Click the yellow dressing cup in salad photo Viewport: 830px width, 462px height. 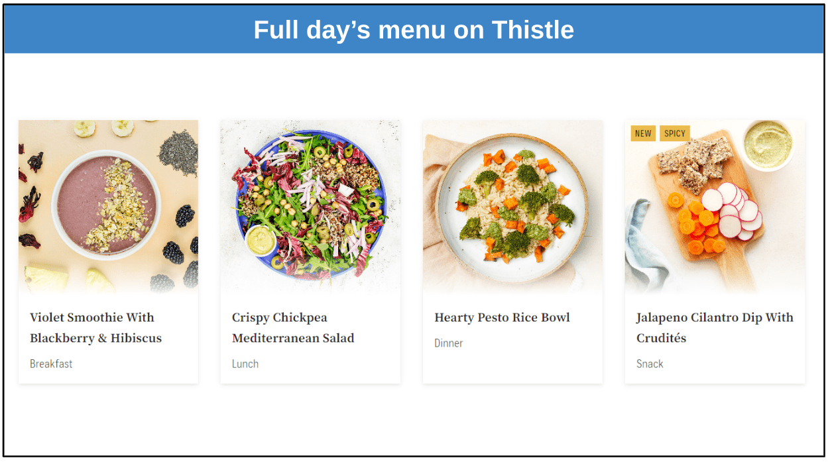(x=261, y=240)
